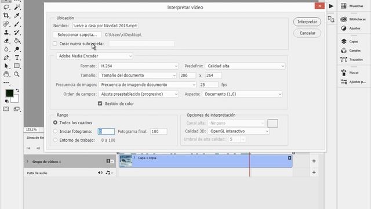Click the Capa 1 copia clip thumbnail
This screenshot has width=371, height=209.
(x=126, y=161)
